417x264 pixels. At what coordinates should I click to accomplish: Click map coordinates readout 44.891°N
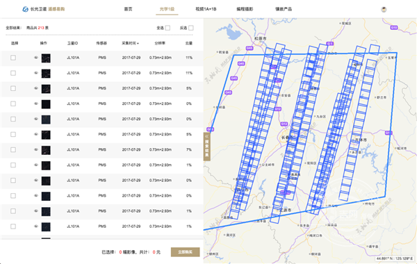394,258
